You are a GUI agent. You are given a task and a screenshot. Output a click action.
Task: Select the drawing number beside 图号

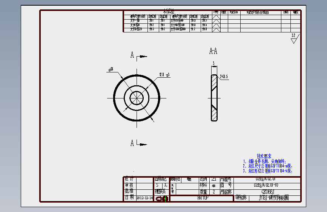click(266, 185)
